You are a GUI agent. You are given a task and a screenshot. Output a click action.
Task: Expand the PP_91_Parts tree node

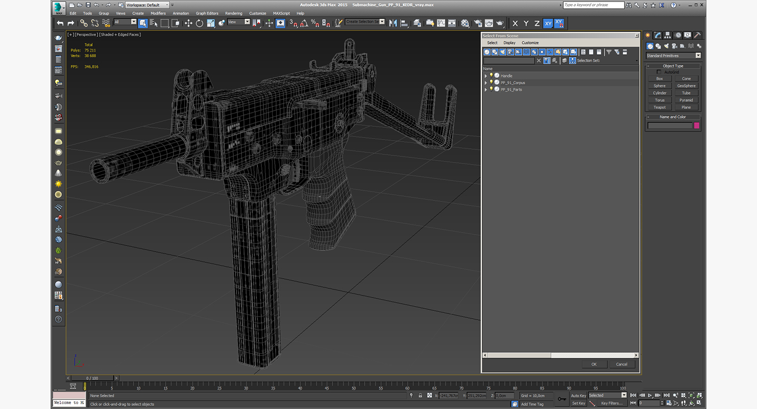pos(486,89)
